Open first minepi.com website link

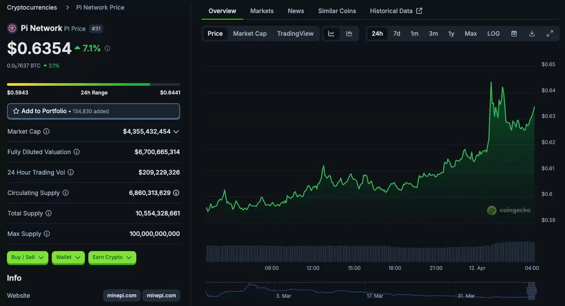tap(121, 296)
